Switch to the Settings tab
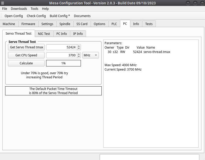 pos(47,24)
